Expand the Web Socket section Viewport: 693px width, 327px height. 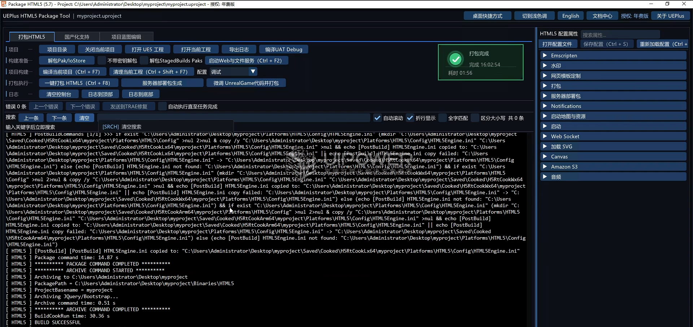pyautogui.click(x=613, y=136)
